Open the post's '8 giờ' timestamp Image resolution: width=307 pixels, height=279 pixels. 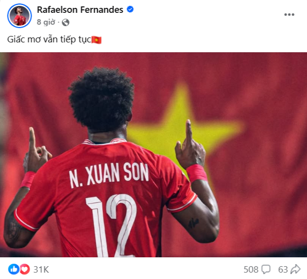pyautogui.click(x=46, y=22)
